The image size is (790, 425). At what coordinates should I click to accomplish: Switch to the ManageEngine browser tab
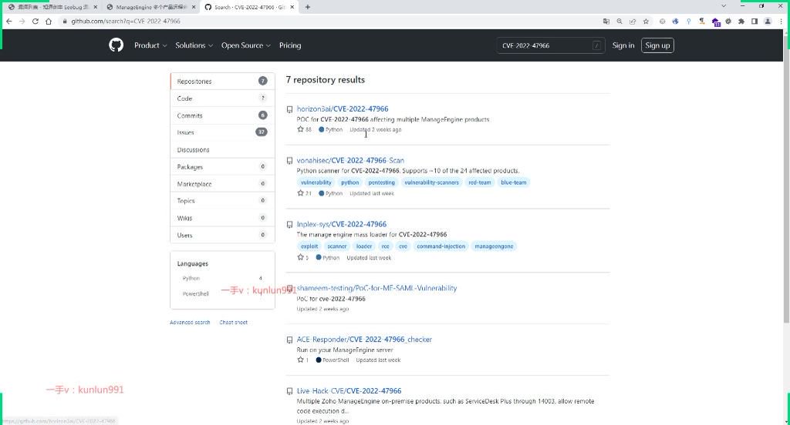[150, 7]
